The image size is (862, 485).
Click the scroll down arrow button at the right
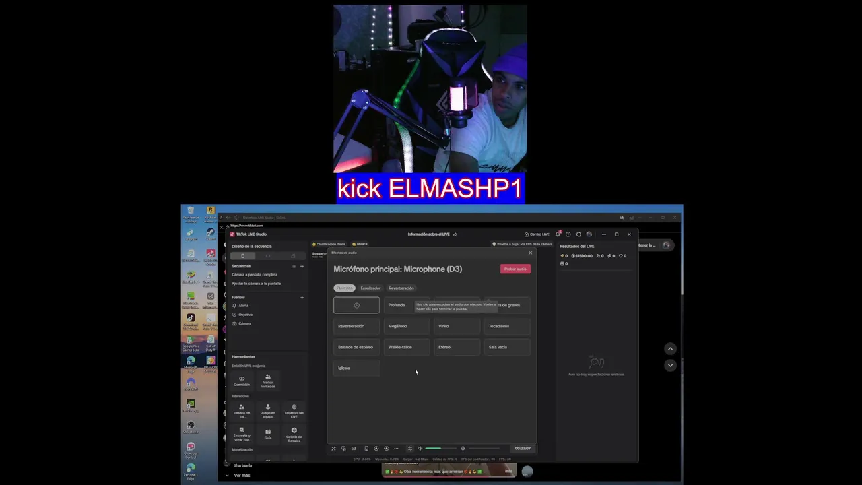pyautogui.click(x=670, y=365)
